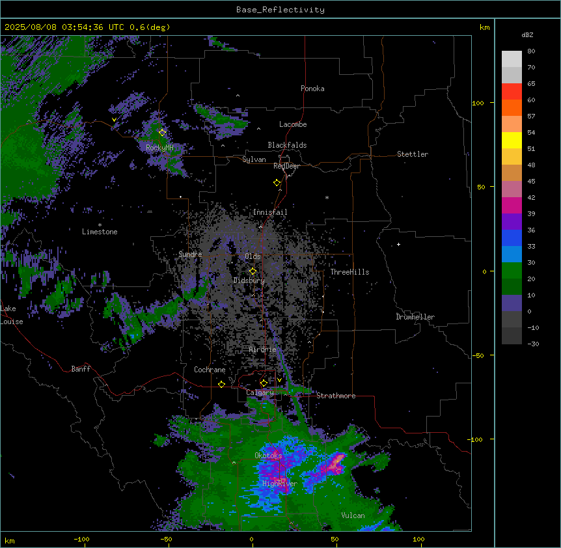Select the Calgary city label

coord(260,392)
